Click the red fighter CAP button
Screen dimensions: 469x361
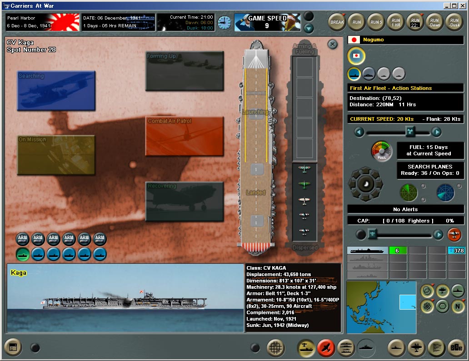[x=454, y=235]
